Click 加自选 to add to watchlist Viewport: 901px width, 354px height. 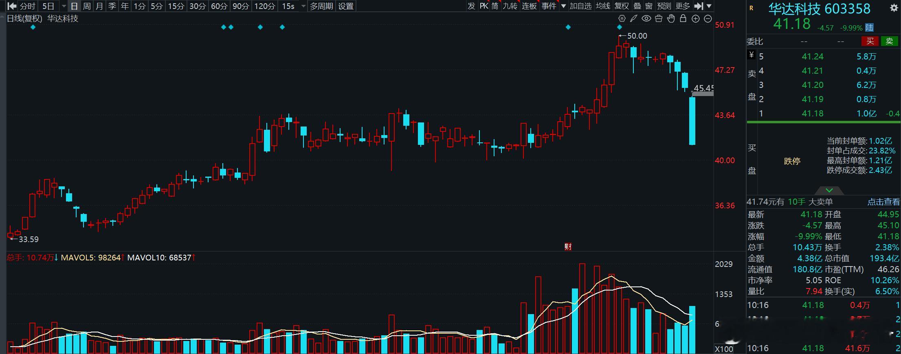580,6
